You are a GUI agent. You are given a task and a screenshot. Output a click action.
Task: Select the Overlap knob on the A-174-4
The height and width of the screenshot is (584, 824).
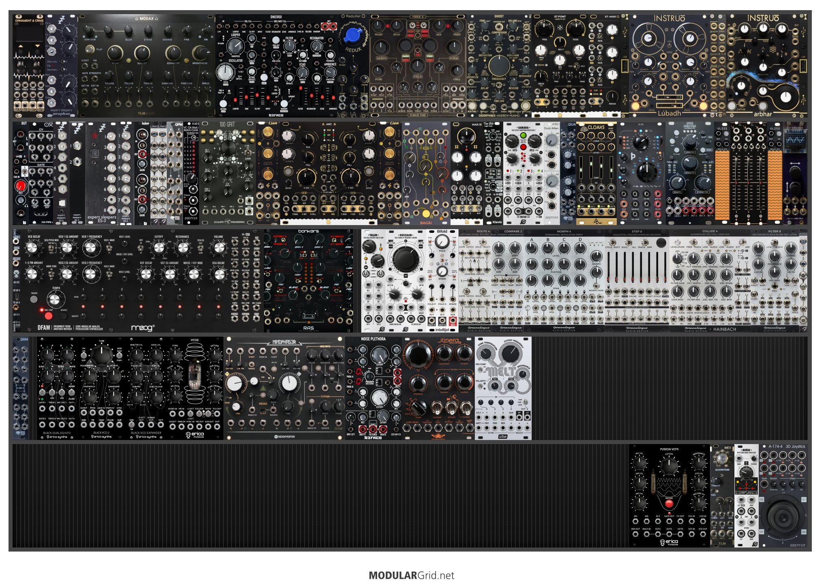pyautogui.click(x=773, y=484)
